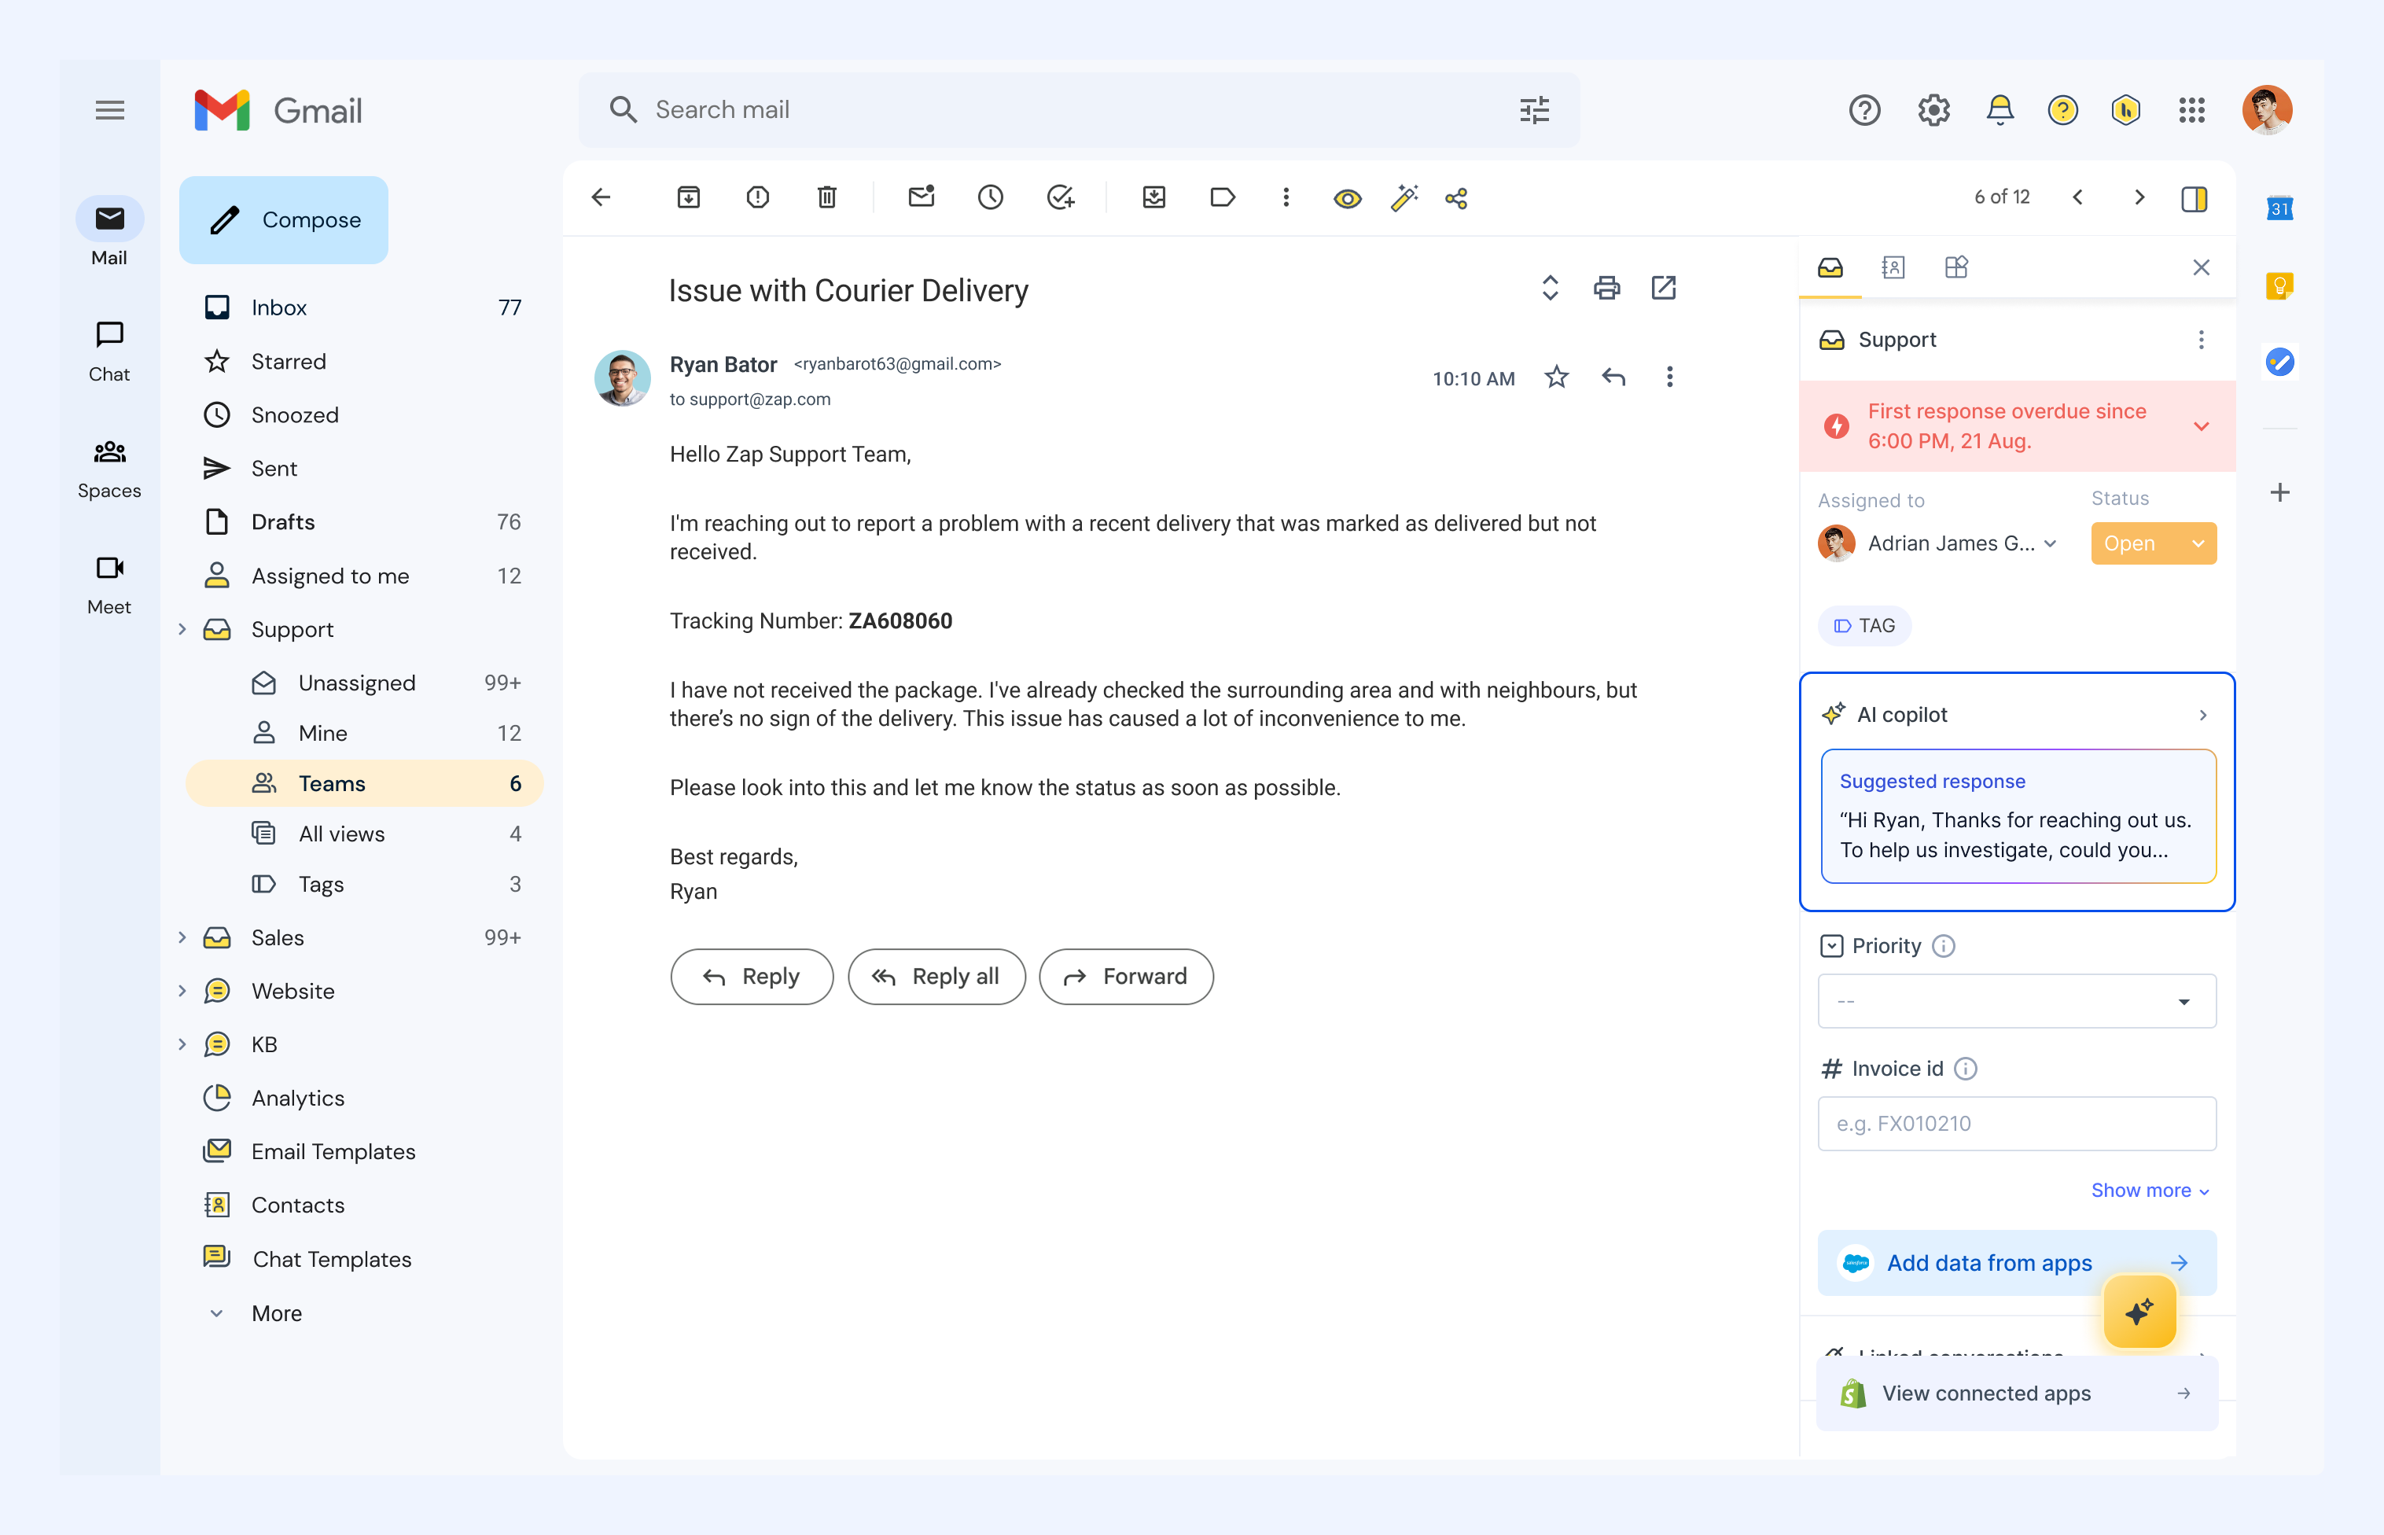
Task: Mark the email as unread
Action: (x=921, y=197)
